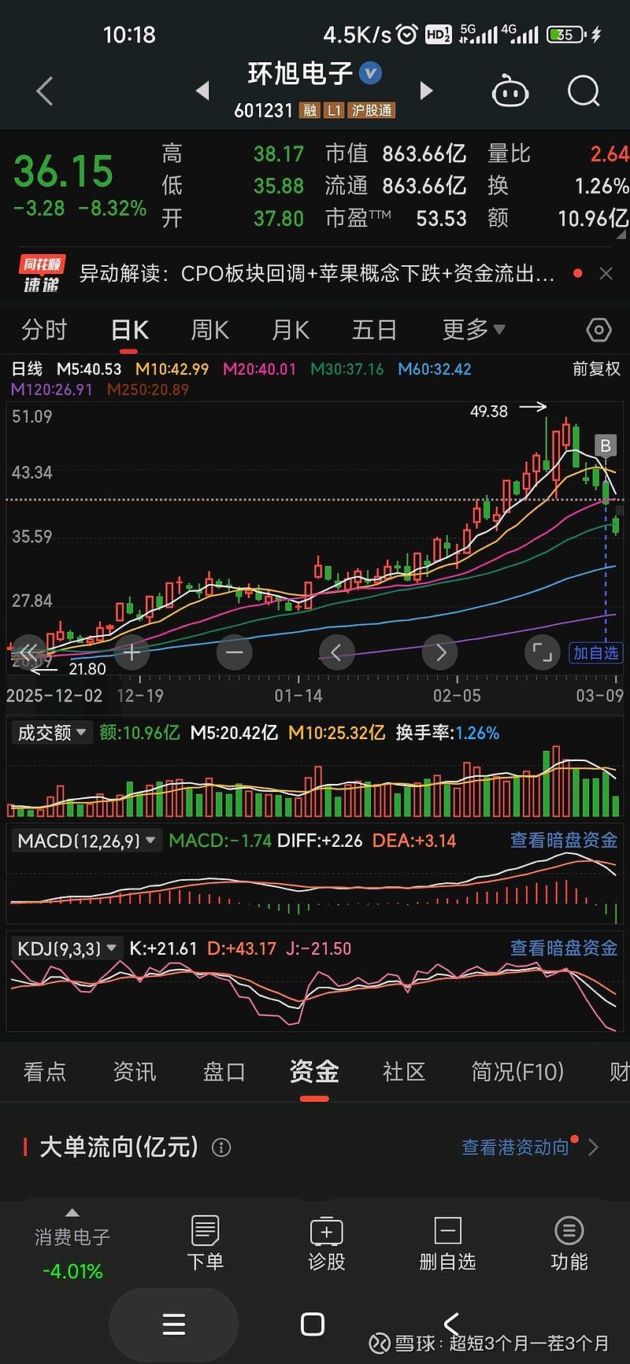Open 查看暗盘资金 link in MACD panel

(x=563, y=841)
